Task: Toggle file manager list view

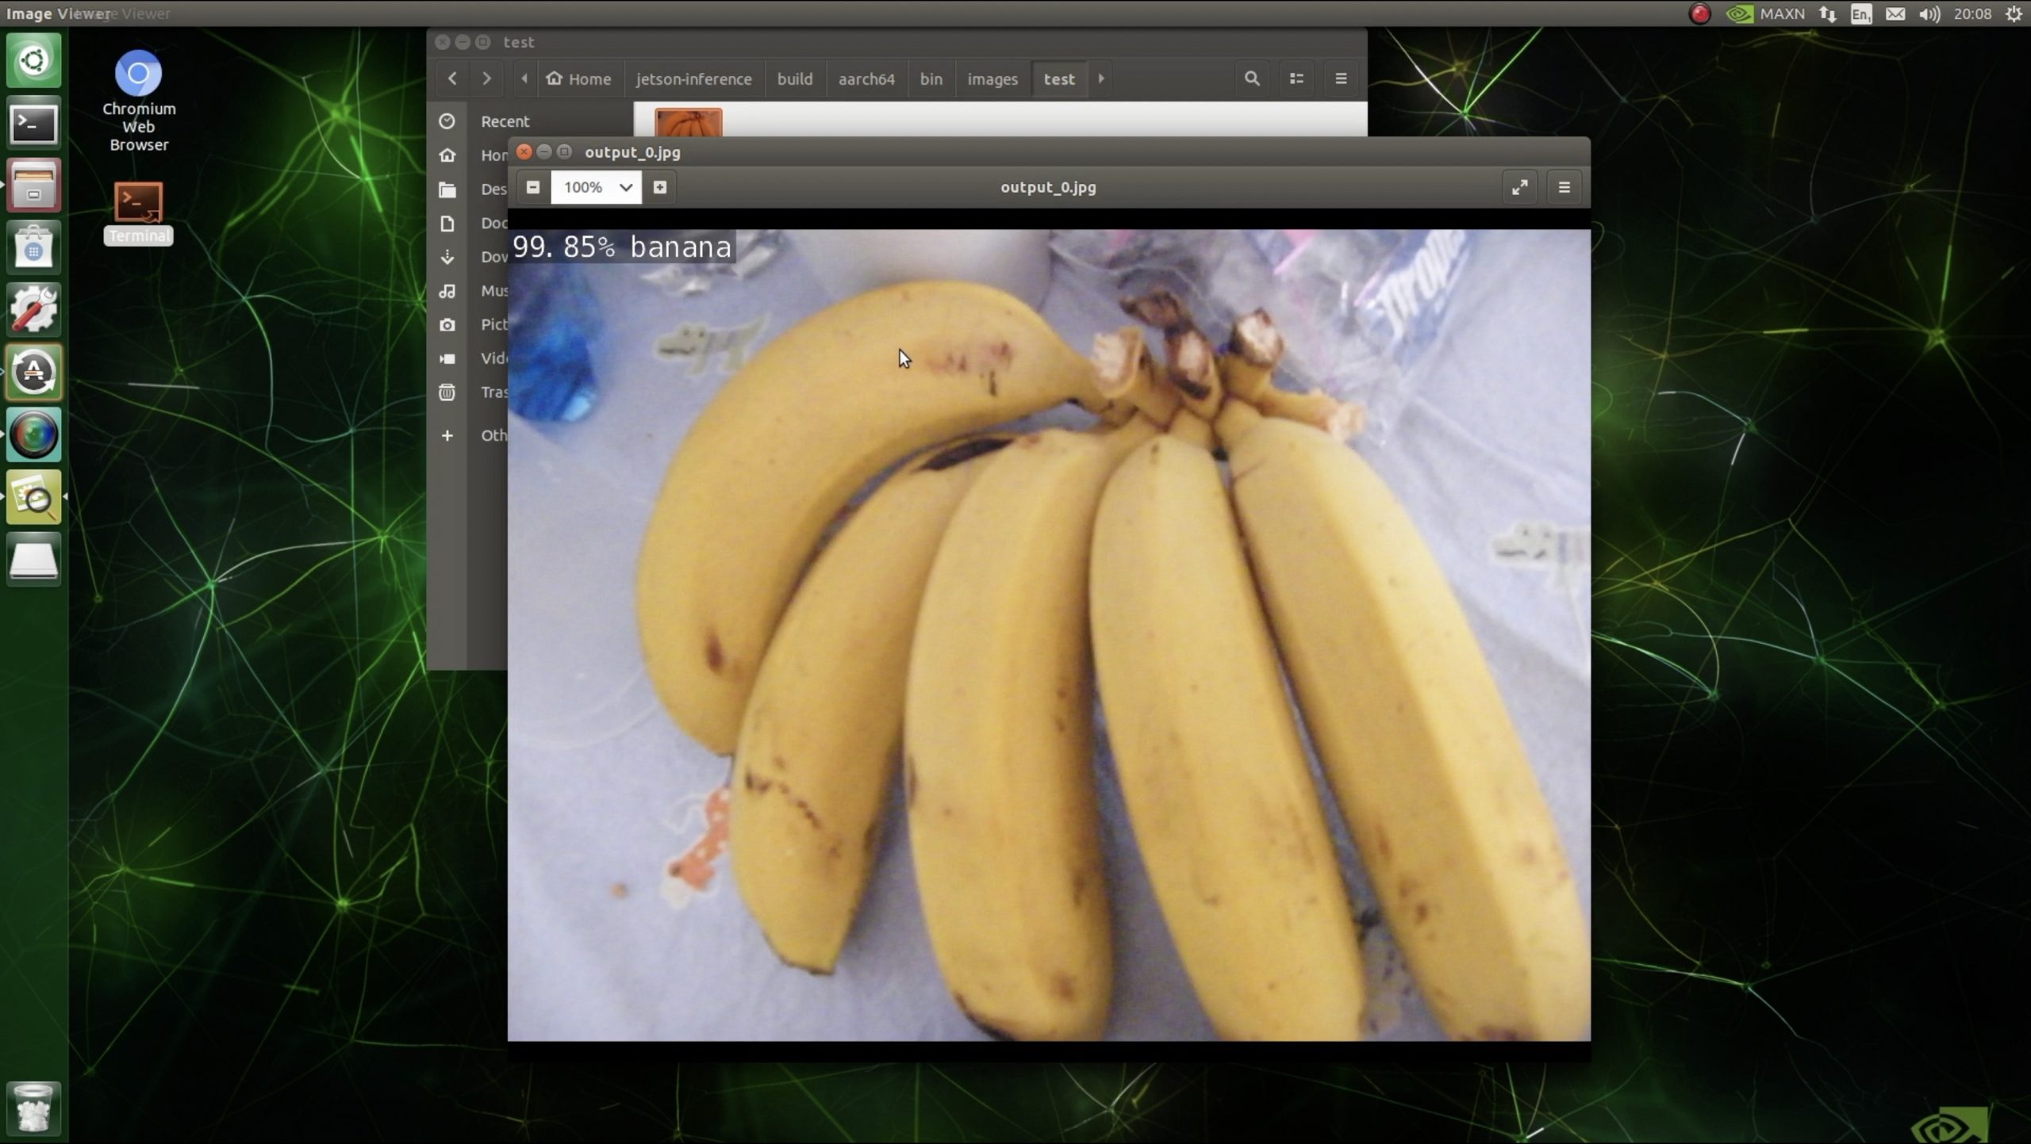Action: coord(1296,78)
